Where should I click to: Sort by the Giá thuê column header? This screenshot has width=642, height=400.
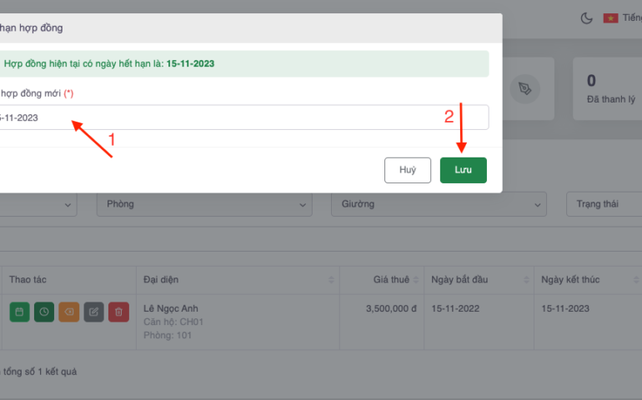379,279
